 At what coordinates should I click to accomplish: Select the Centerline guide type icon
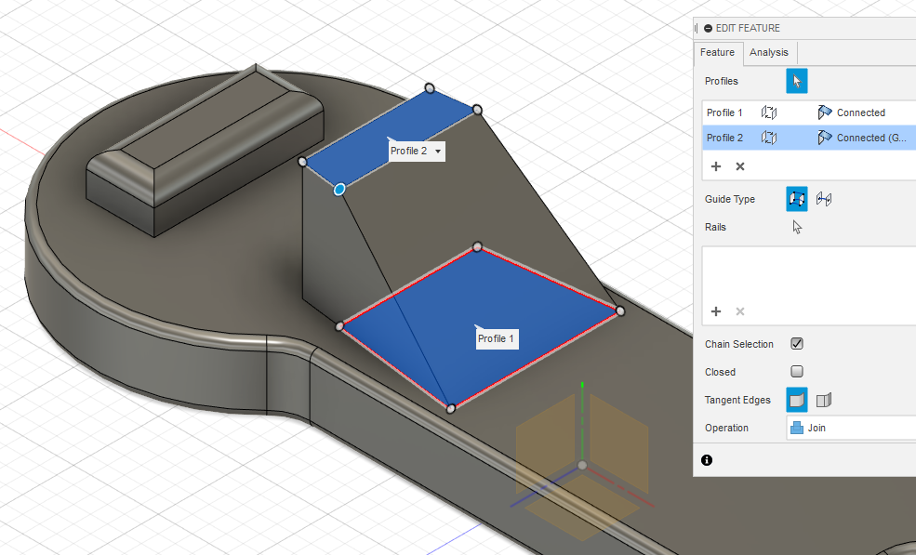point(823,199)
